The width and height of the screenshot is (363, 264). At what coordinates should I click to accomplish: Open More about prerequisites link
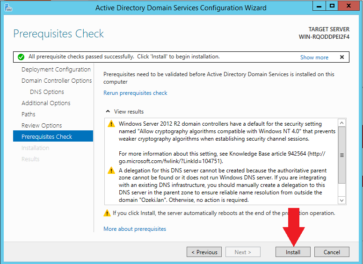tap(135, 229)
